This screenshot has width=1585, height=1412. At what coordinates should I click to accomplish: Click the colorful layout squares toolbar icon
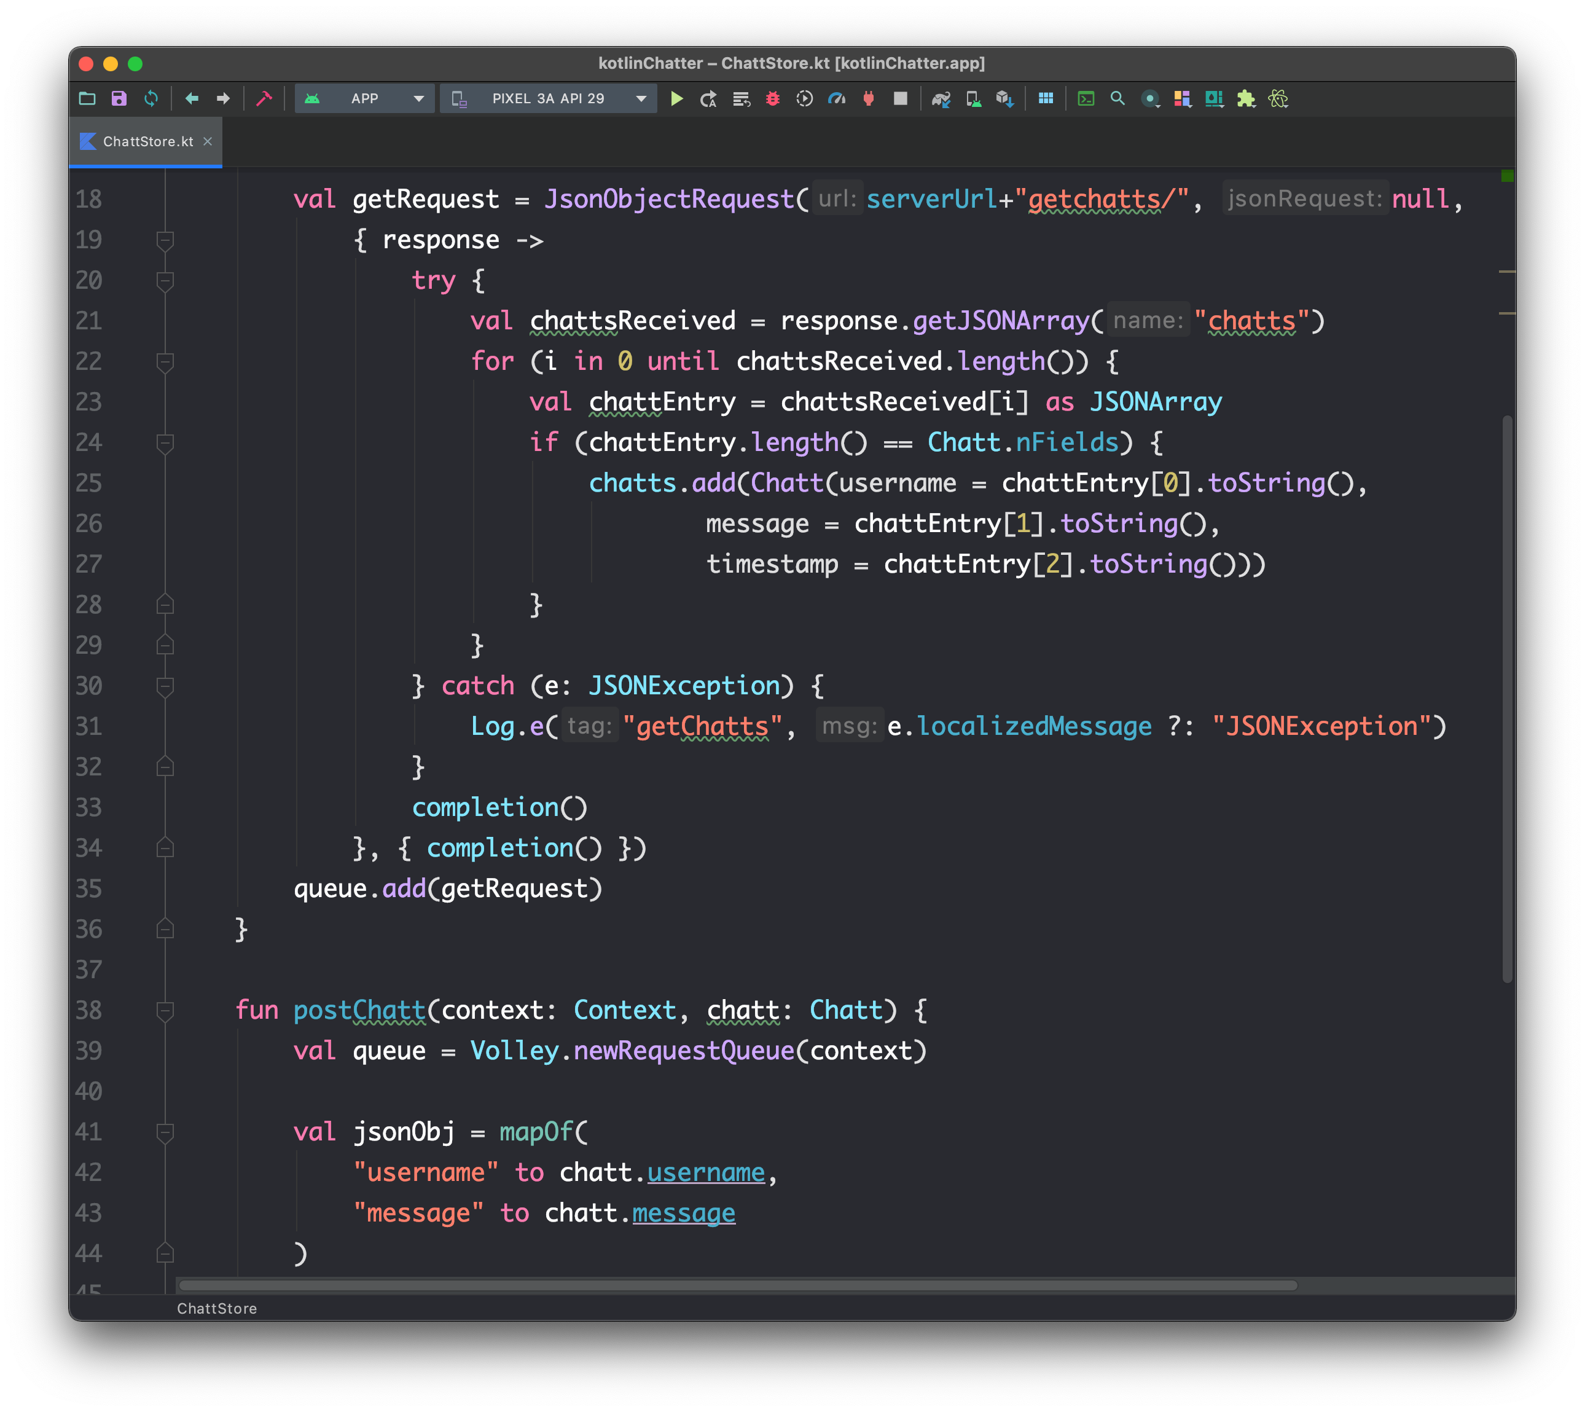pyautogui.click(x=1183, y=98)
